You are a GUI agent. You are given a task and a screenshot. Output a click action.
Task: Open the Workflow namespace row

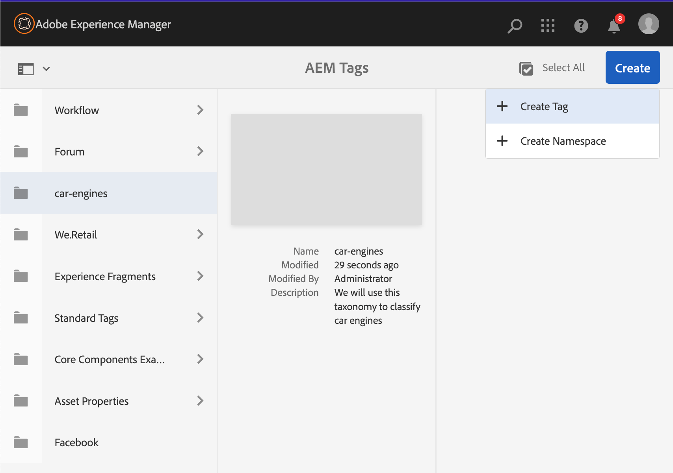108,110
